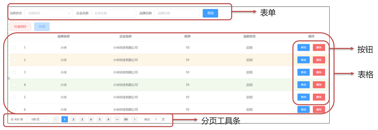
Task: Click the next page arrow in pagination
Action: pyautogui.click(x=135, y=119)
